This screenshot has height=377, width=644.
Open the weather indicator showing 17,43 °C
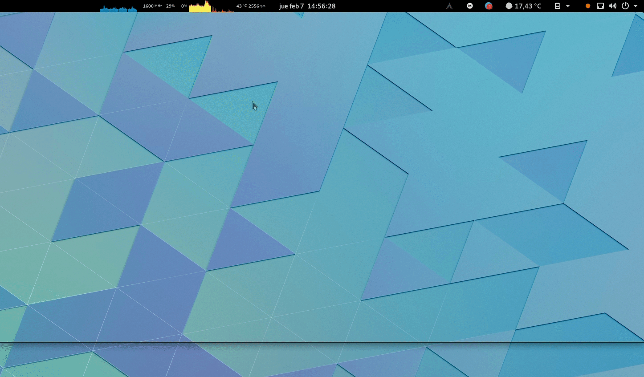click(524, 6)
